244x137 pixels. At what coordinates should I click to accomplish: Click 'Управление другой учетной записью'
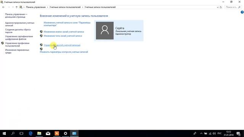click(x=62, y=45)
